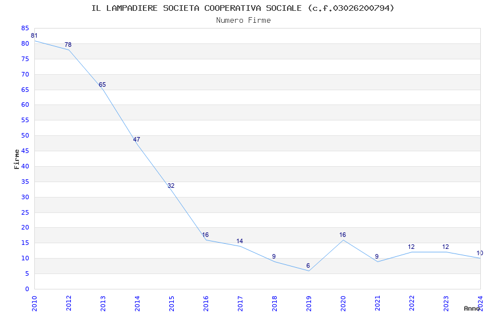Click x-axis year 2013
This screenshot has height=314, width=486.
tap(103, 303)
